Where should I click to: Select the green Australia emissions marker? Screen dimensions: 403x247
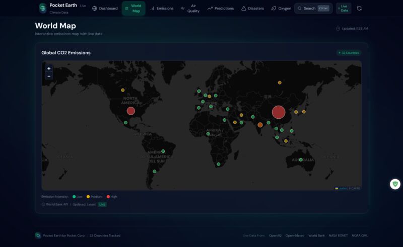click(x=301, y=160)
